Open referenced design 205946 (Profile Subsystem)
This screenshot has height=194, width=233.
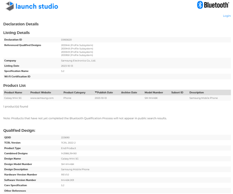[77, 45]
